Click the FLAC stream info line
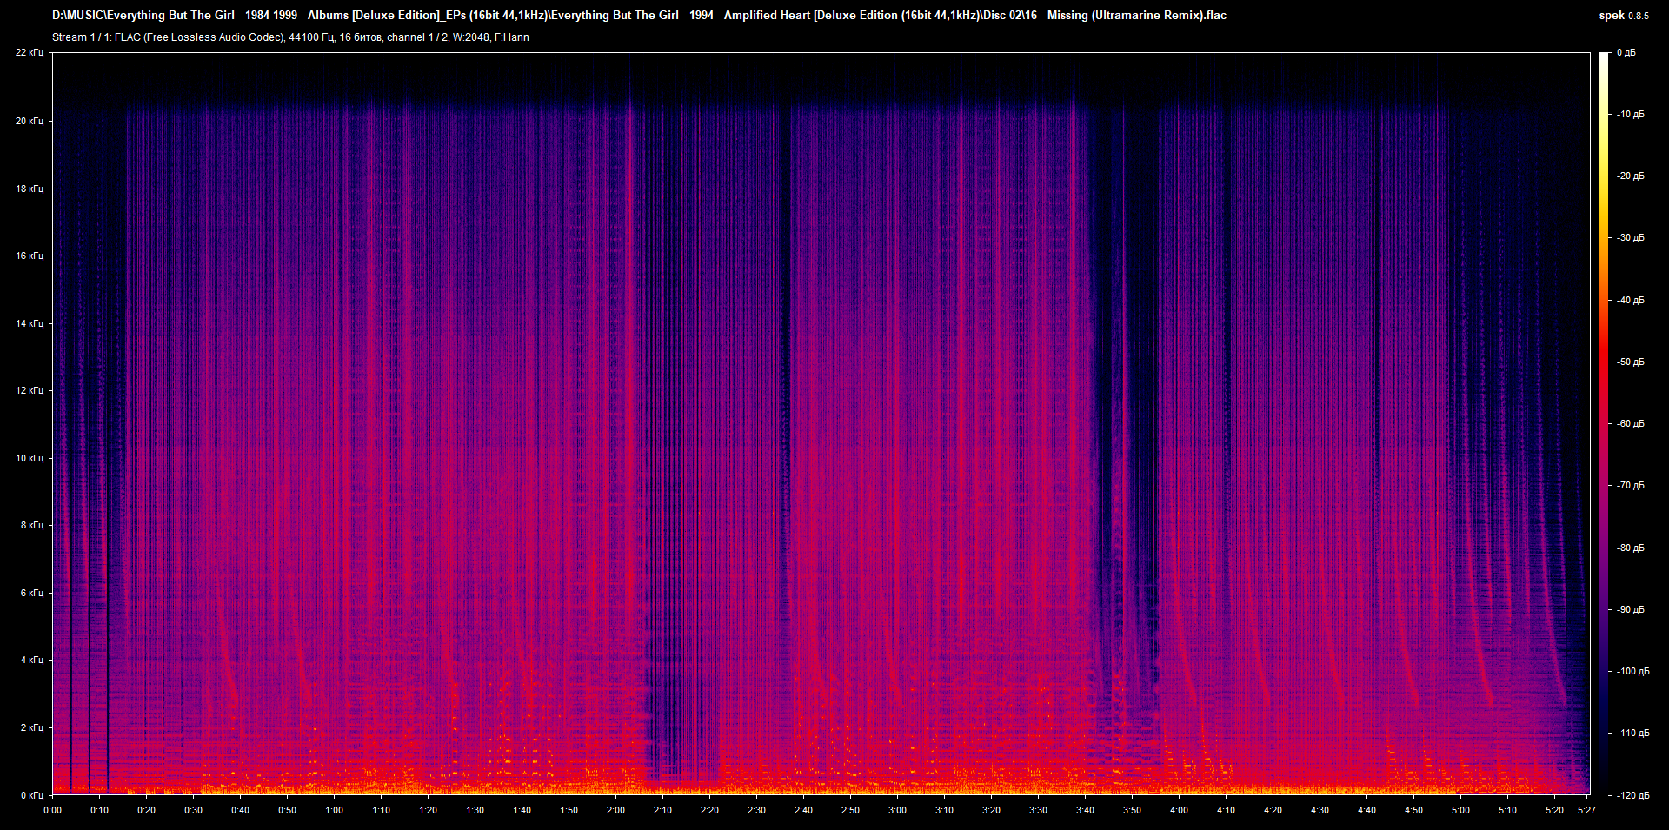This screenshot has height=830, width=1669. pyautogui.click(x=290, y=37)
